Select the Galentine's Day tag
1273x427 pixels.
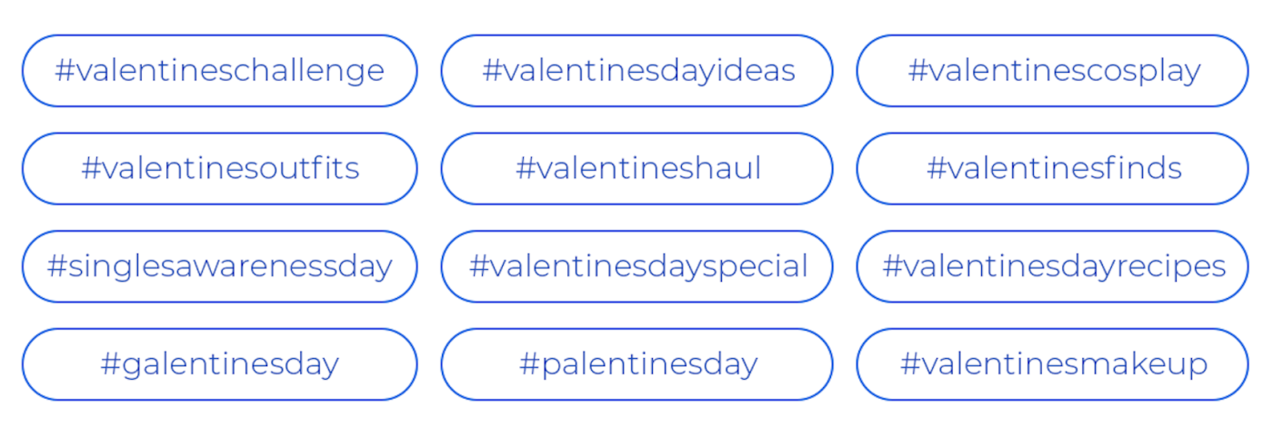click(x=219, y=364)
